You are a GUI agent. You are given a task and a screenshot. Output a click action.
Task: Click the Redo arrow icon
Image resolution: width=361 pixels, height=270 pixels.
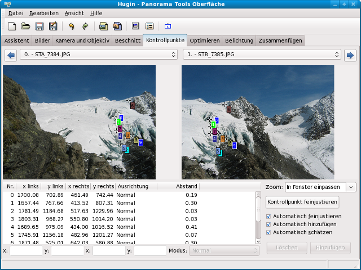tap(85, 26)
